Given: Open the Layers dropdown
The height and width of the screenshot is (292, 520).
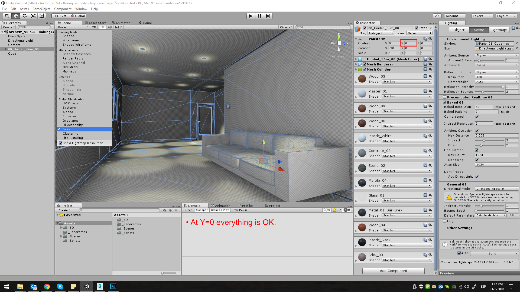Looking at the screenshot, I should coord(482,16).
